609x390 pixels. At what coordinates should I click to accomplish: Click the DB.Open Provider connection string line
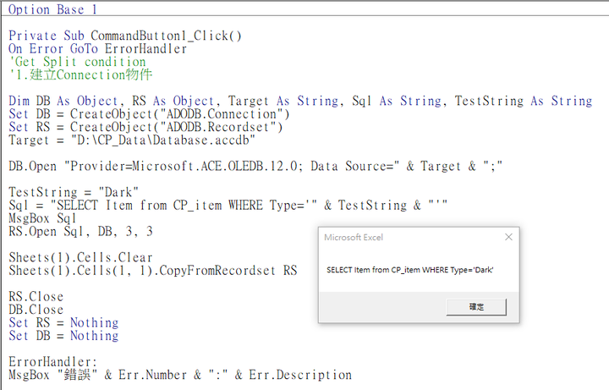pyautogui.click(x=255, y=167)
